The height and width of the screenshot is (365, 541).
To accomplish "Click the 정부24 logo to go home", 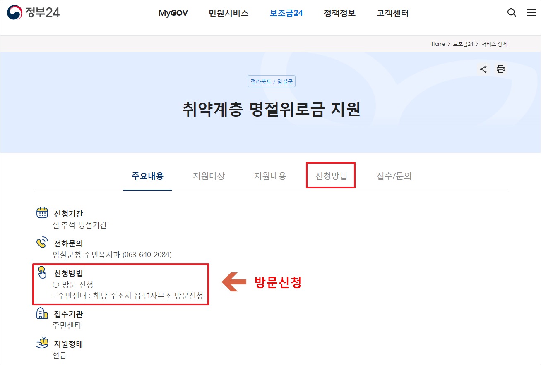I will [x=33, y=12].
